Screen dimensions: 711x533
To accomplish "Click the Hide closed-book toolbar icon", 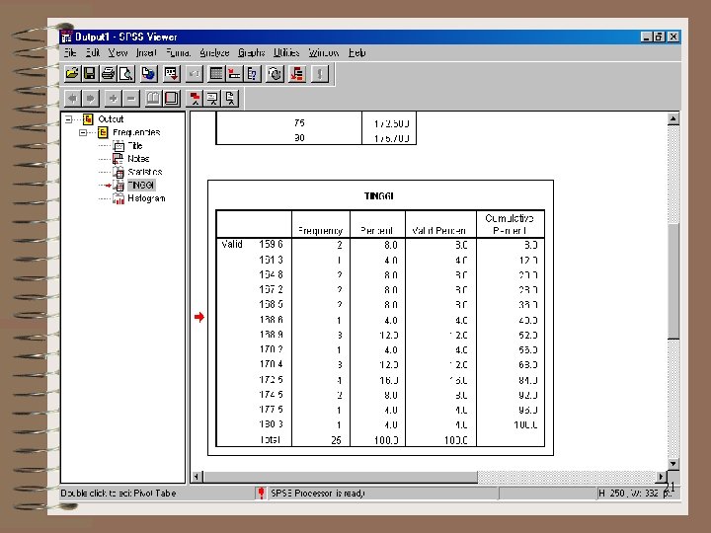I will (x=172, y=98).
